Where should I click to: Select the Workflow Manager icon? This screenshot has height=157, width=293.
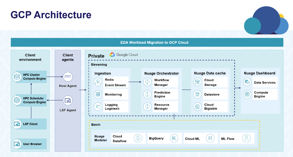point(148,82)
